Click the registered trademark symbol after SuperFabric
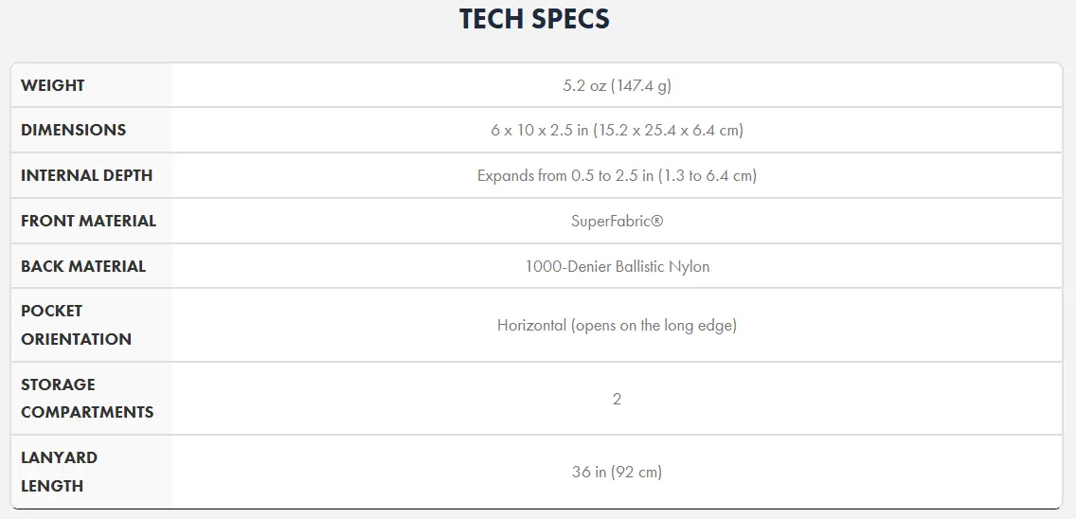Viewport: 1076px width, 519px height. click(657, 221)
